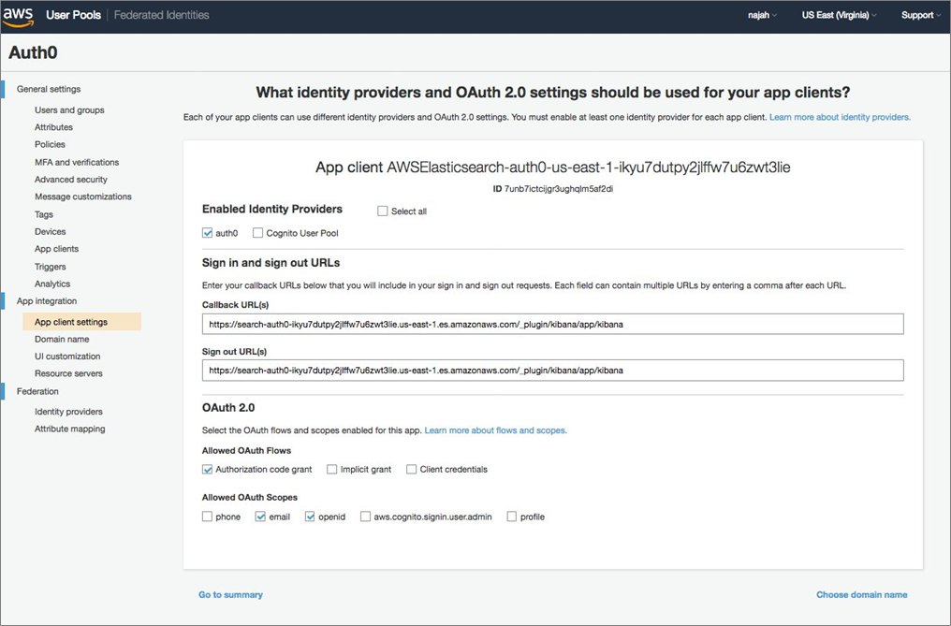Enable the Implicit grant OAuth flow
951x626 pixels.
(332, 469)
